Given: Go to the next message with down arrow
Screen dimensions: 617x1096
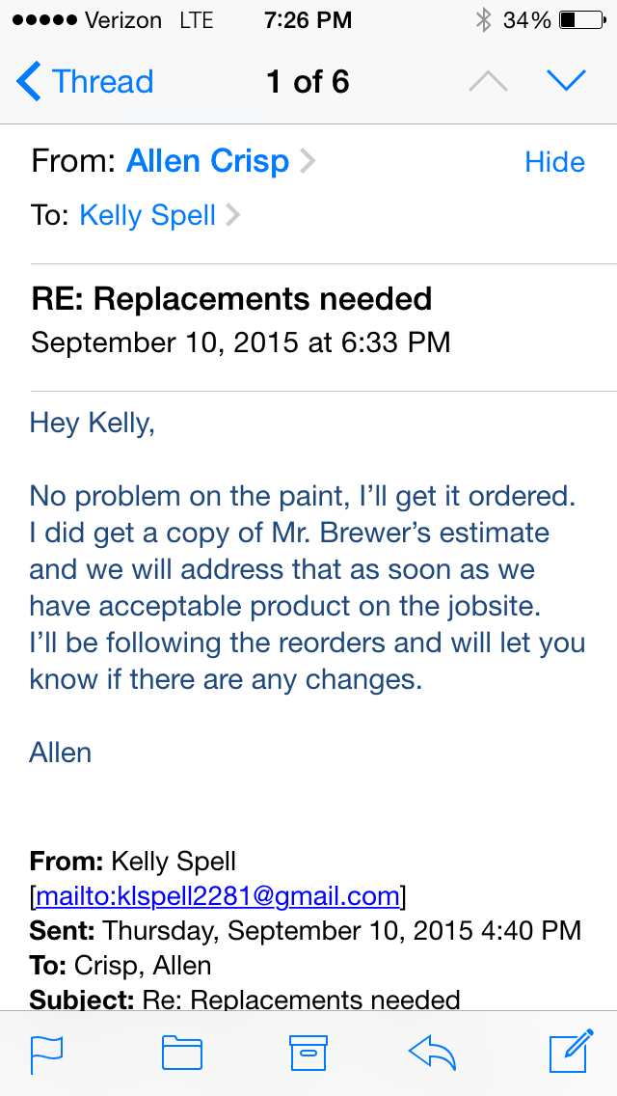Looking at the screenshot, I should (x=566, y=82).
